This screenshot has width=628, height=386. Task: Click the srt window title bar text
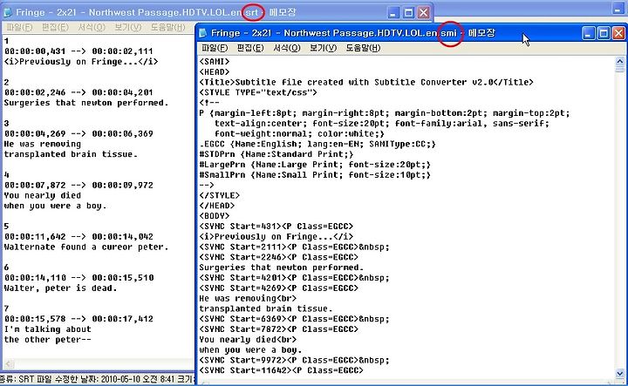[156, 12]
